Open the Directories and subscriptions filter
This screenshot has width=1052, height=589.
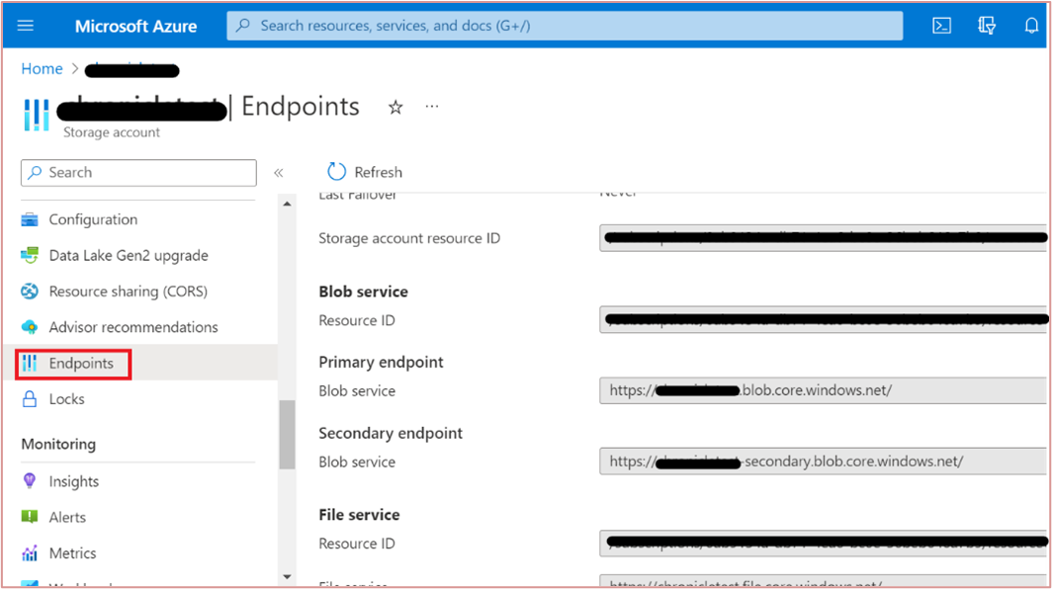[x=987, y=26]
